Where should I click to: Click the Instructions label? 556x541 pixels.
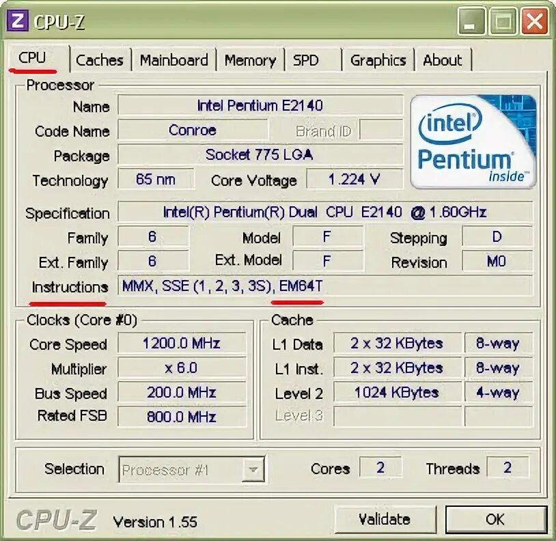70,287
